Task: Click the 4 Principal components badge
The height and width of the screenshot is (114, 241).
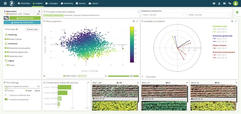Action: [53, 15]
